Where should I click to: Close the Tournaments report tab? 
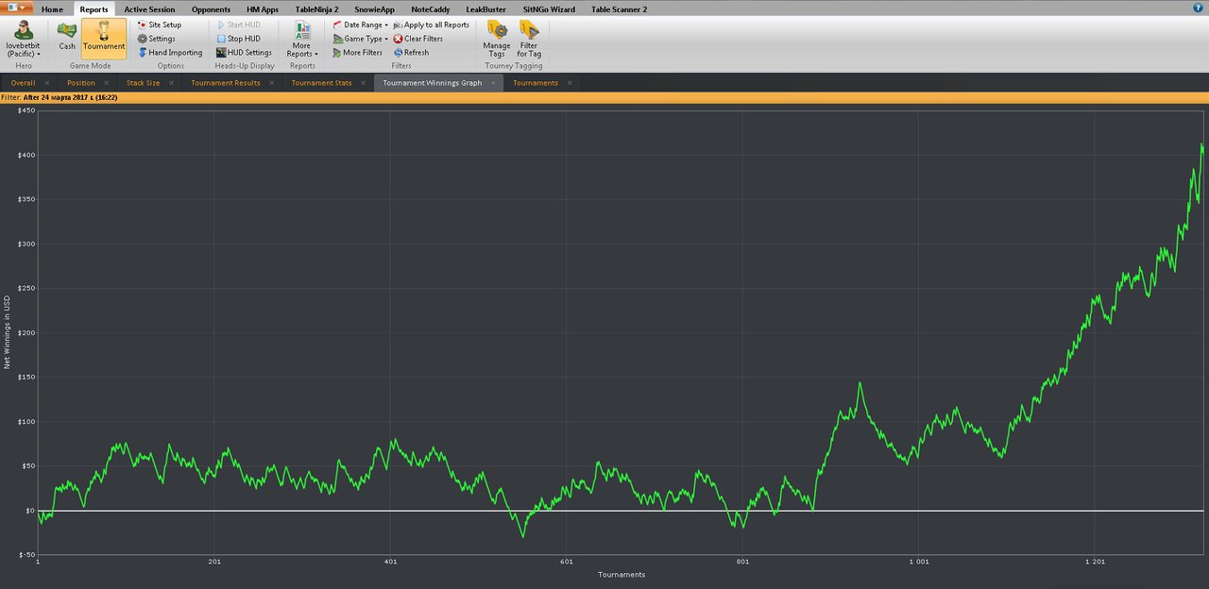pos(569,83)
